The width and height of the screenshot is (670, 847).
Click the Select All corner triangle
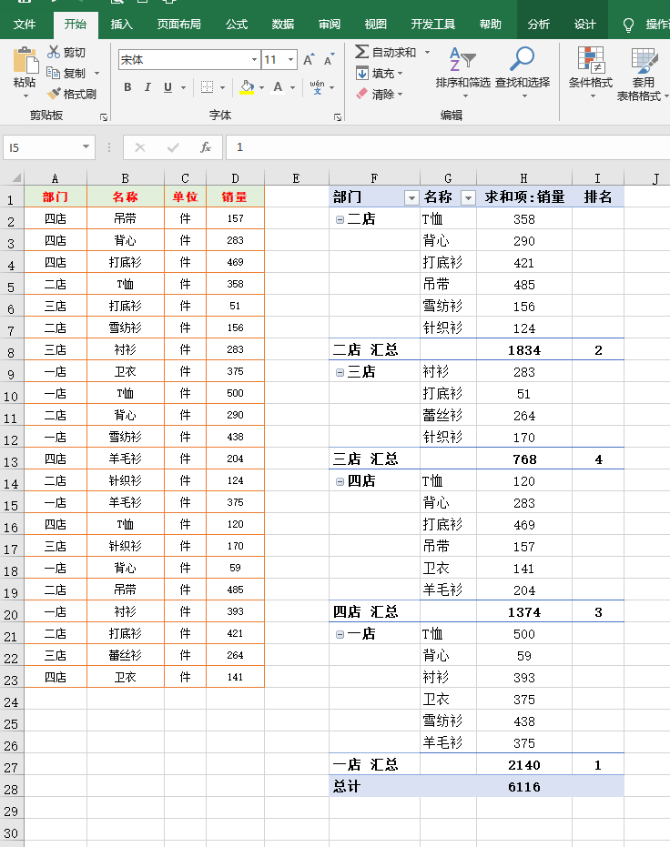pyautogui.click(x=16, y=177)
